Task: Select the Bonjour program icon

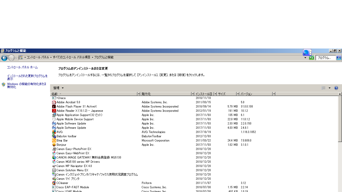Action: [54, 145]
